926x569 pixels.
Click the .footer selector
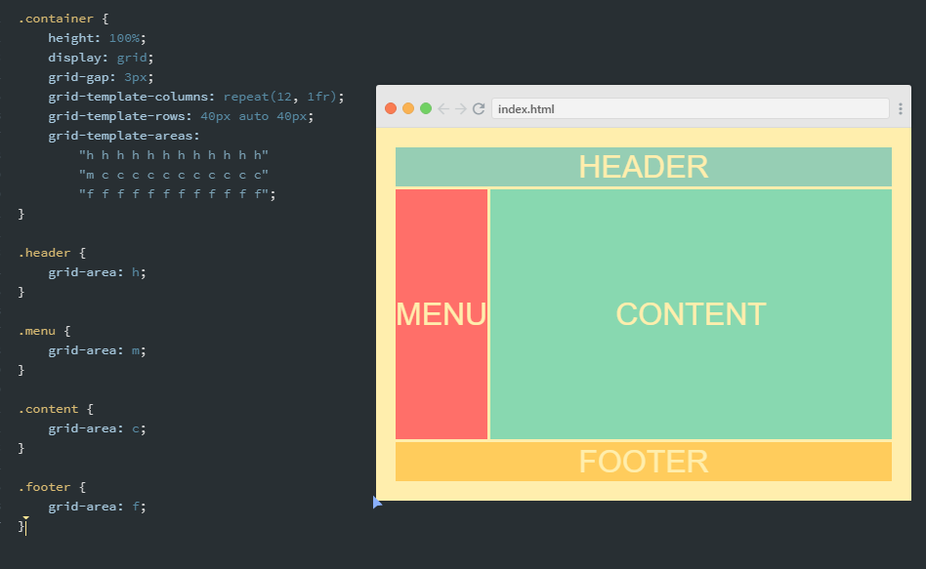pyautogui.click(x=44, y=487)
